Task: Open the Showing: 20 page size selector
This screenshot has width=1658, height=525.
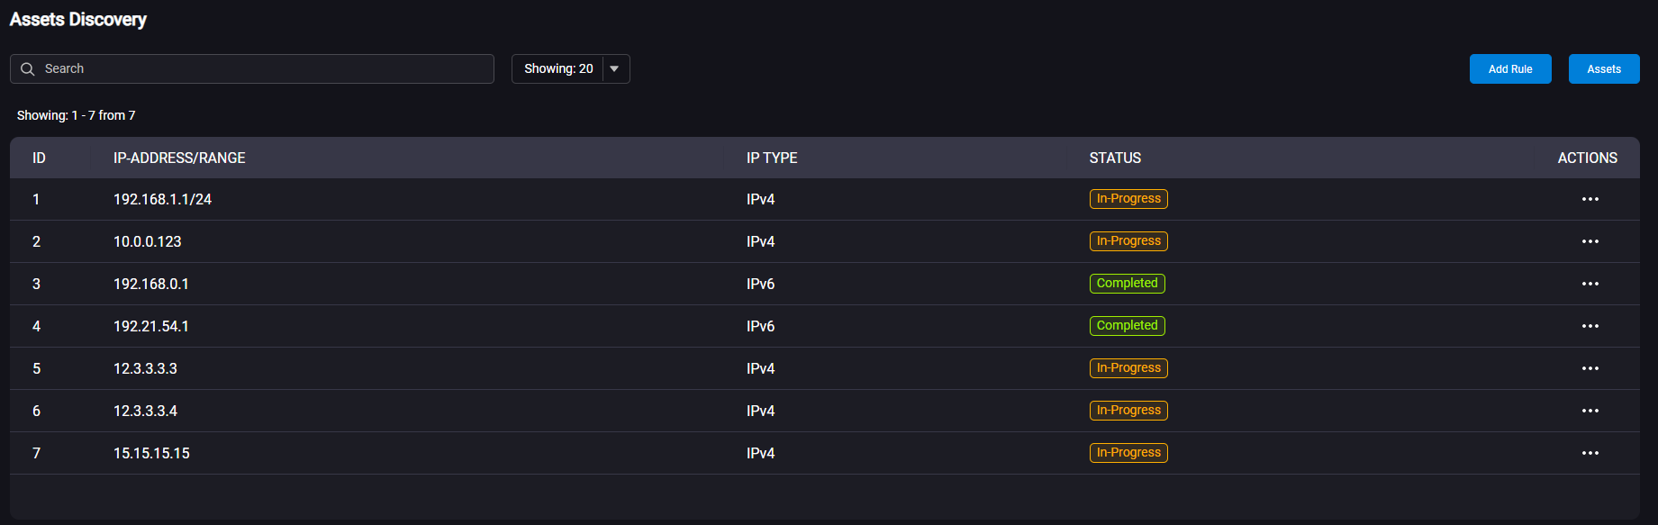Action: click(570, 69)
